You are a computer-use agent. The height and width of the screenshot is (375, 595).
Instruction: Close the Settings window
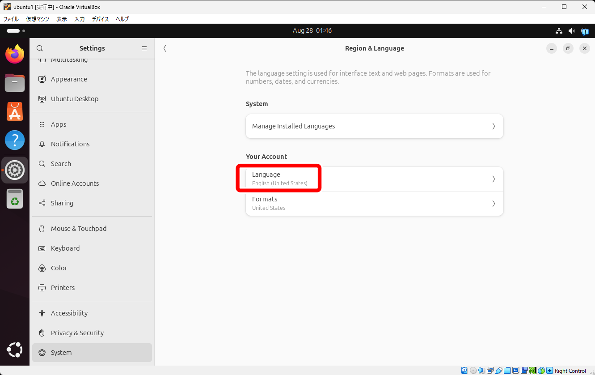click(585, 48)
